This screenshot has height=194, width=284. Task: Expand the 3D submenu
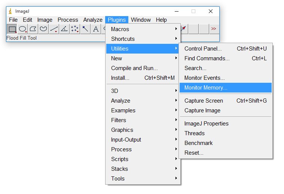click(143, 91)
